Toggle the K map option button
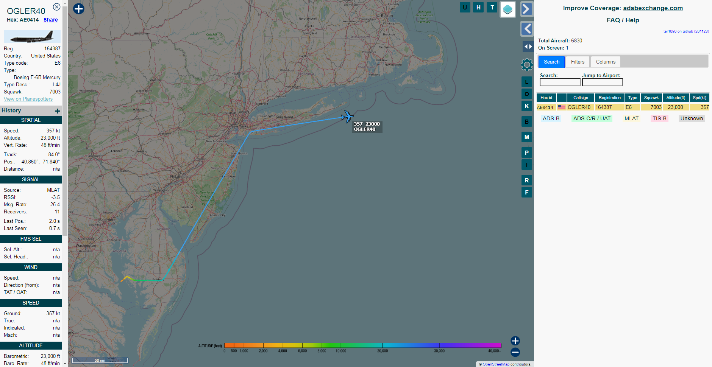Screen dimensions: 712x367 [x=527, y=106]
